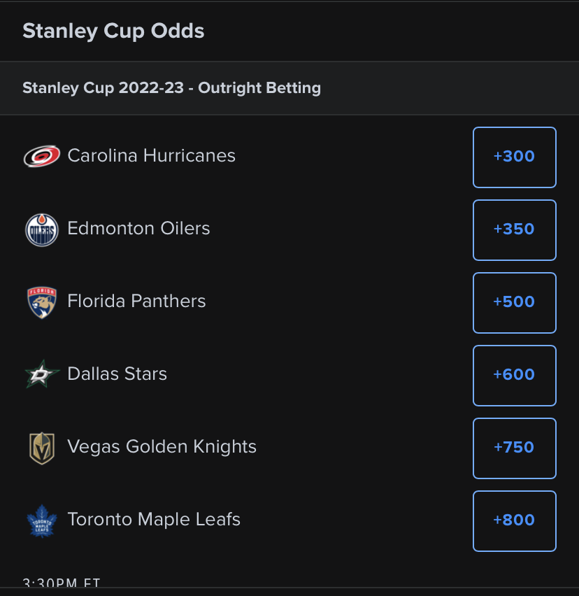Click the Vegas Golden Knights name

click(162, 446)
